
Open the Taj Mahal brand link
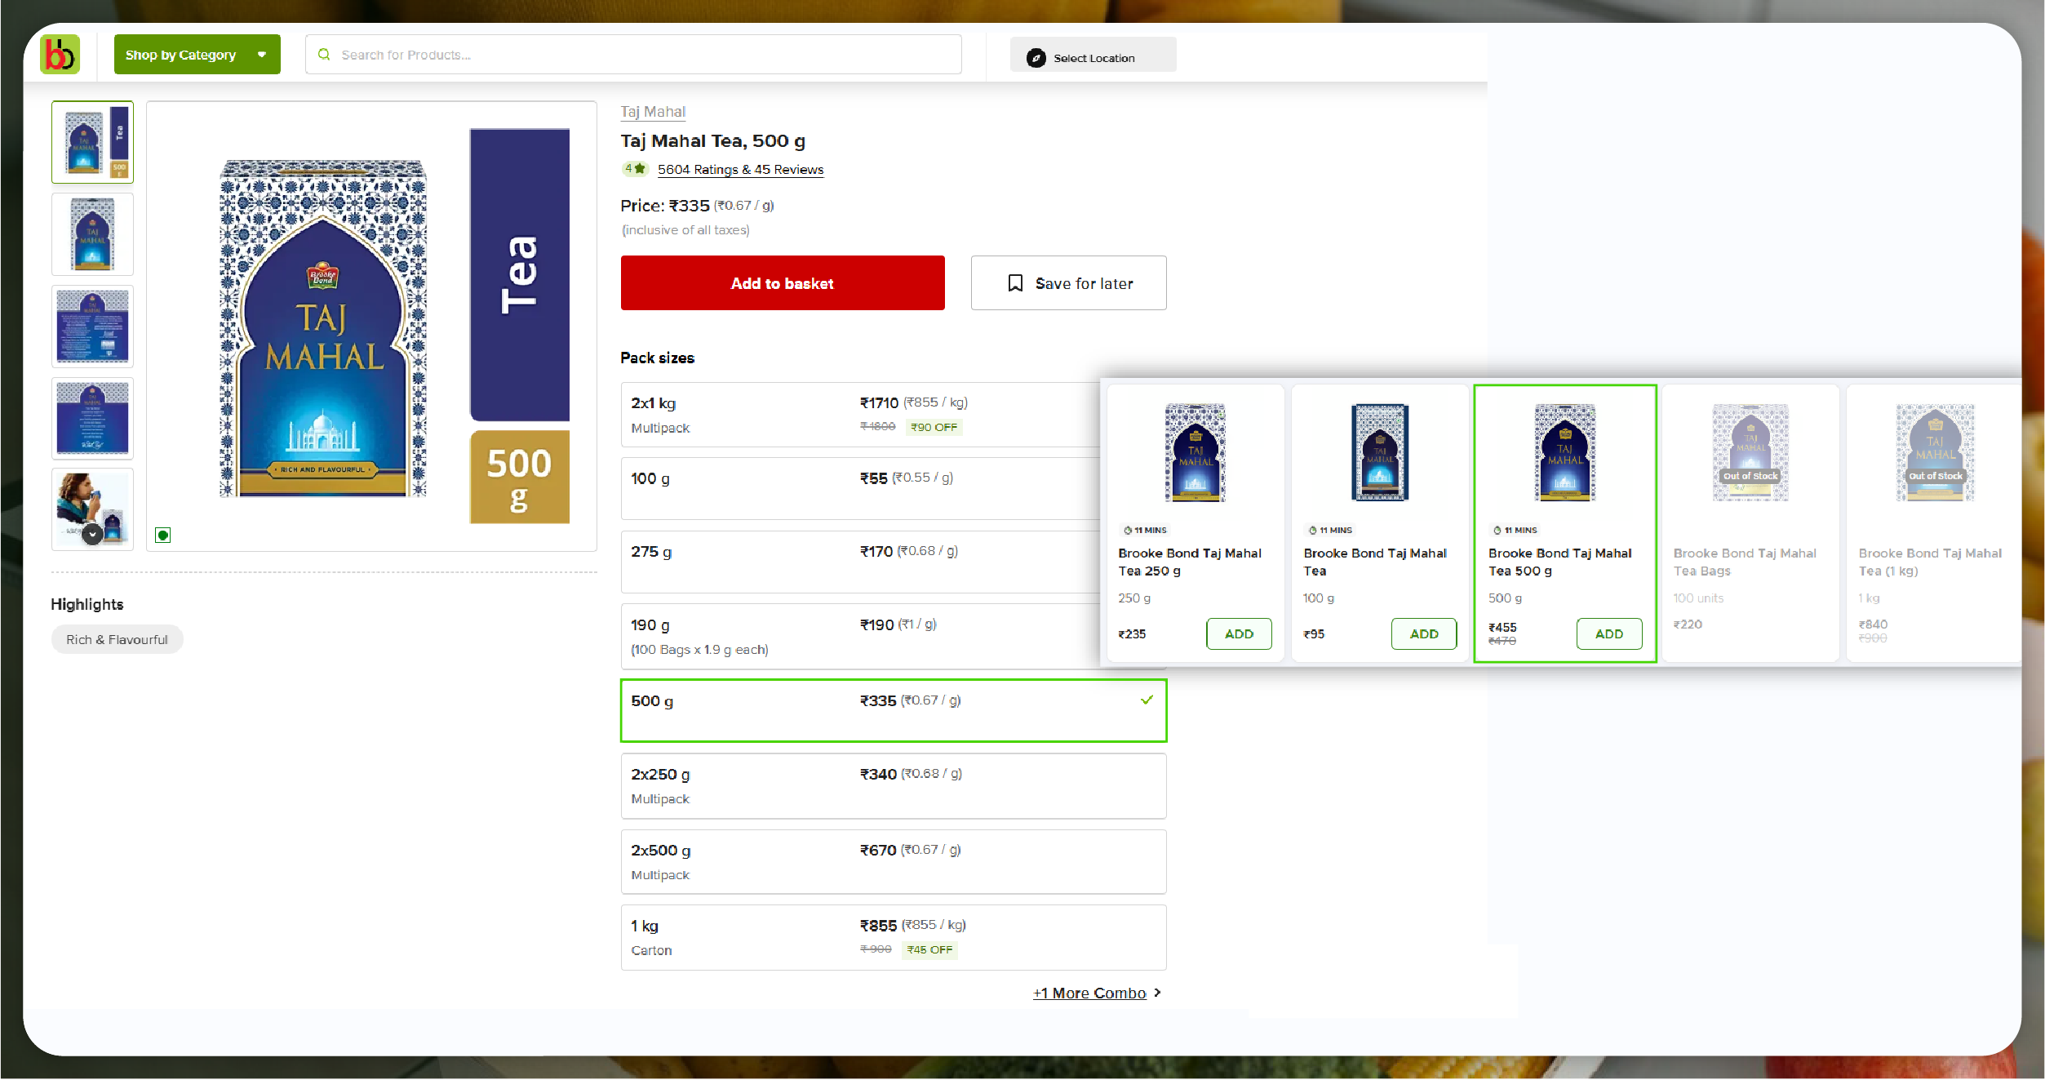[x=652, y=112]
